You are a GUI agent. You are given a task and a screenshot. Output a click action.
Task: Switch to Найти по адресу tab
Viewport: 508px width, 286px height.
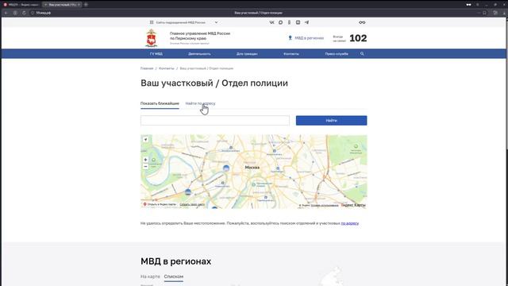[200, 103]
